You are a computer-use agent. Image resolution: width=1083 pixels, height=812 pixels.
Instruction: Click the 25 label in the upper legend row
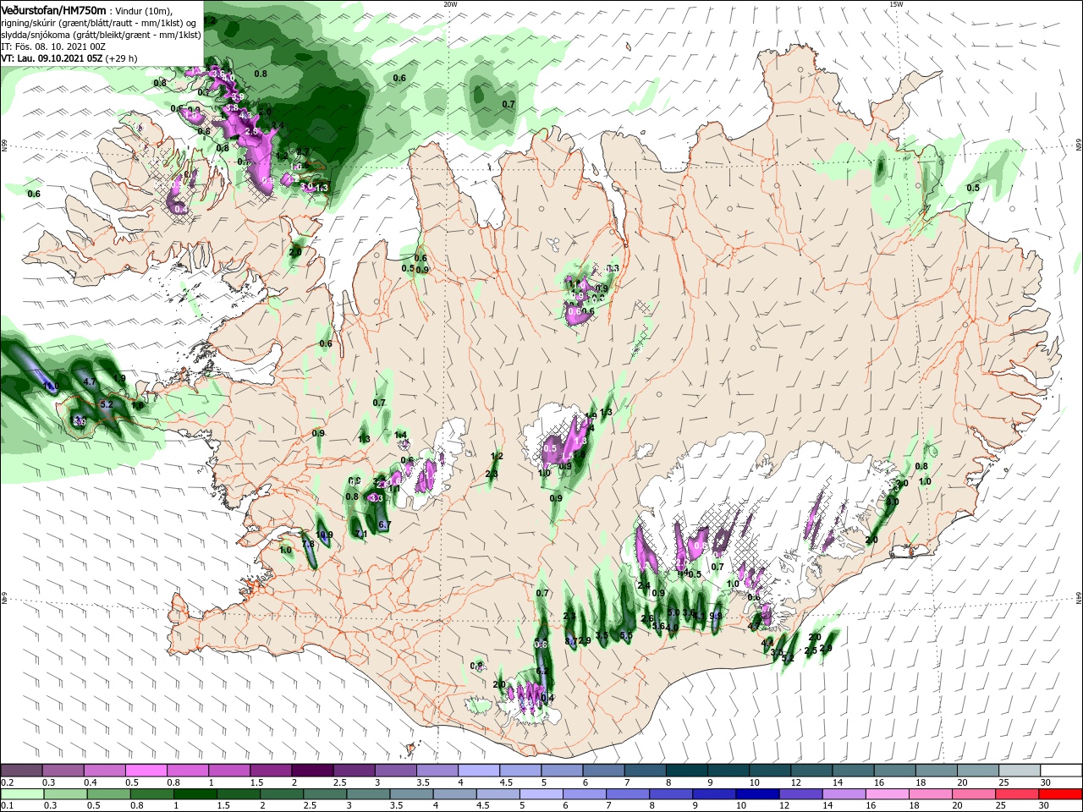(1003, 783)
